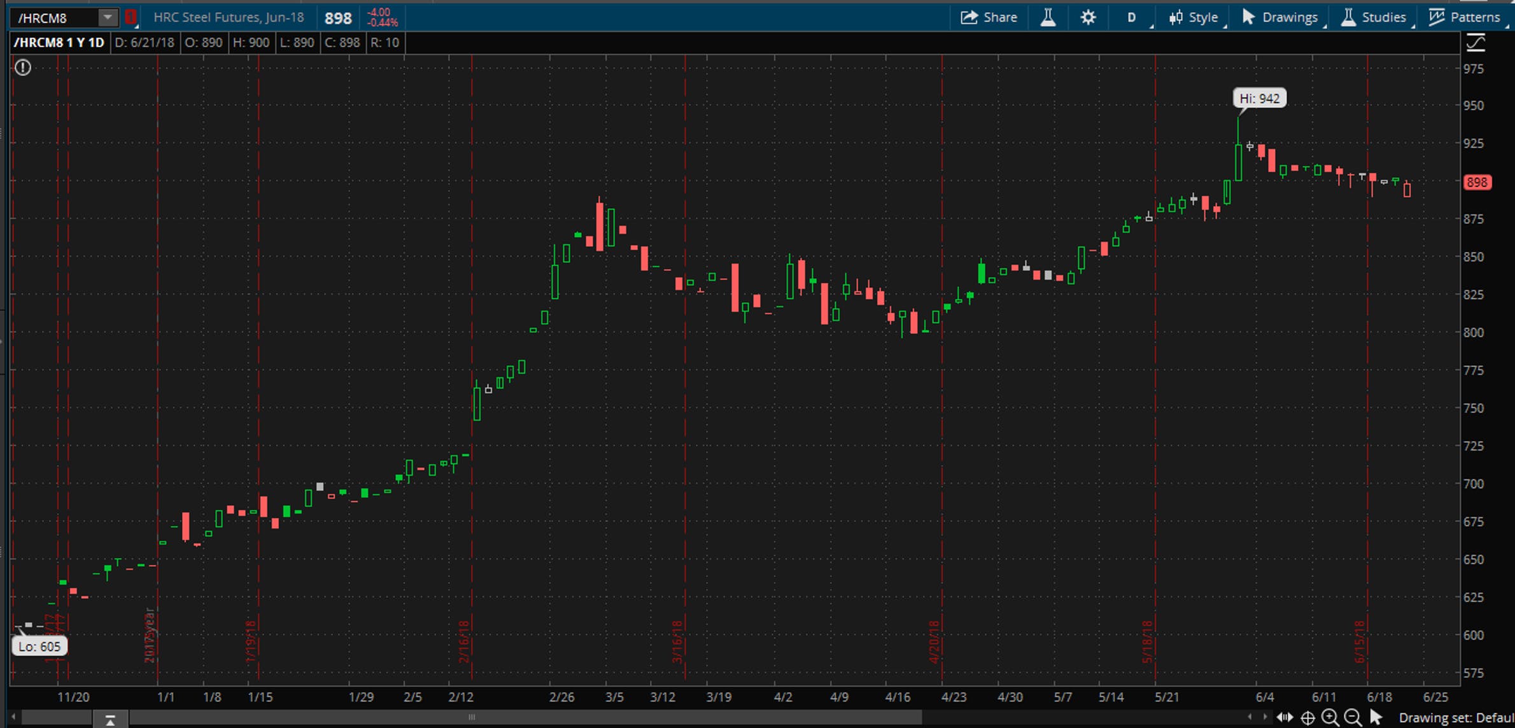Viewport: 1515px width, 728px height.
Task: Click the /HRCM8 1 Y 1D chart label
Action: point(59,43)
